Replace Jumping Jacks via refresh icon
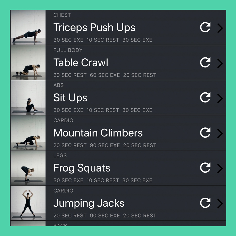 click(x=205, y=203)
